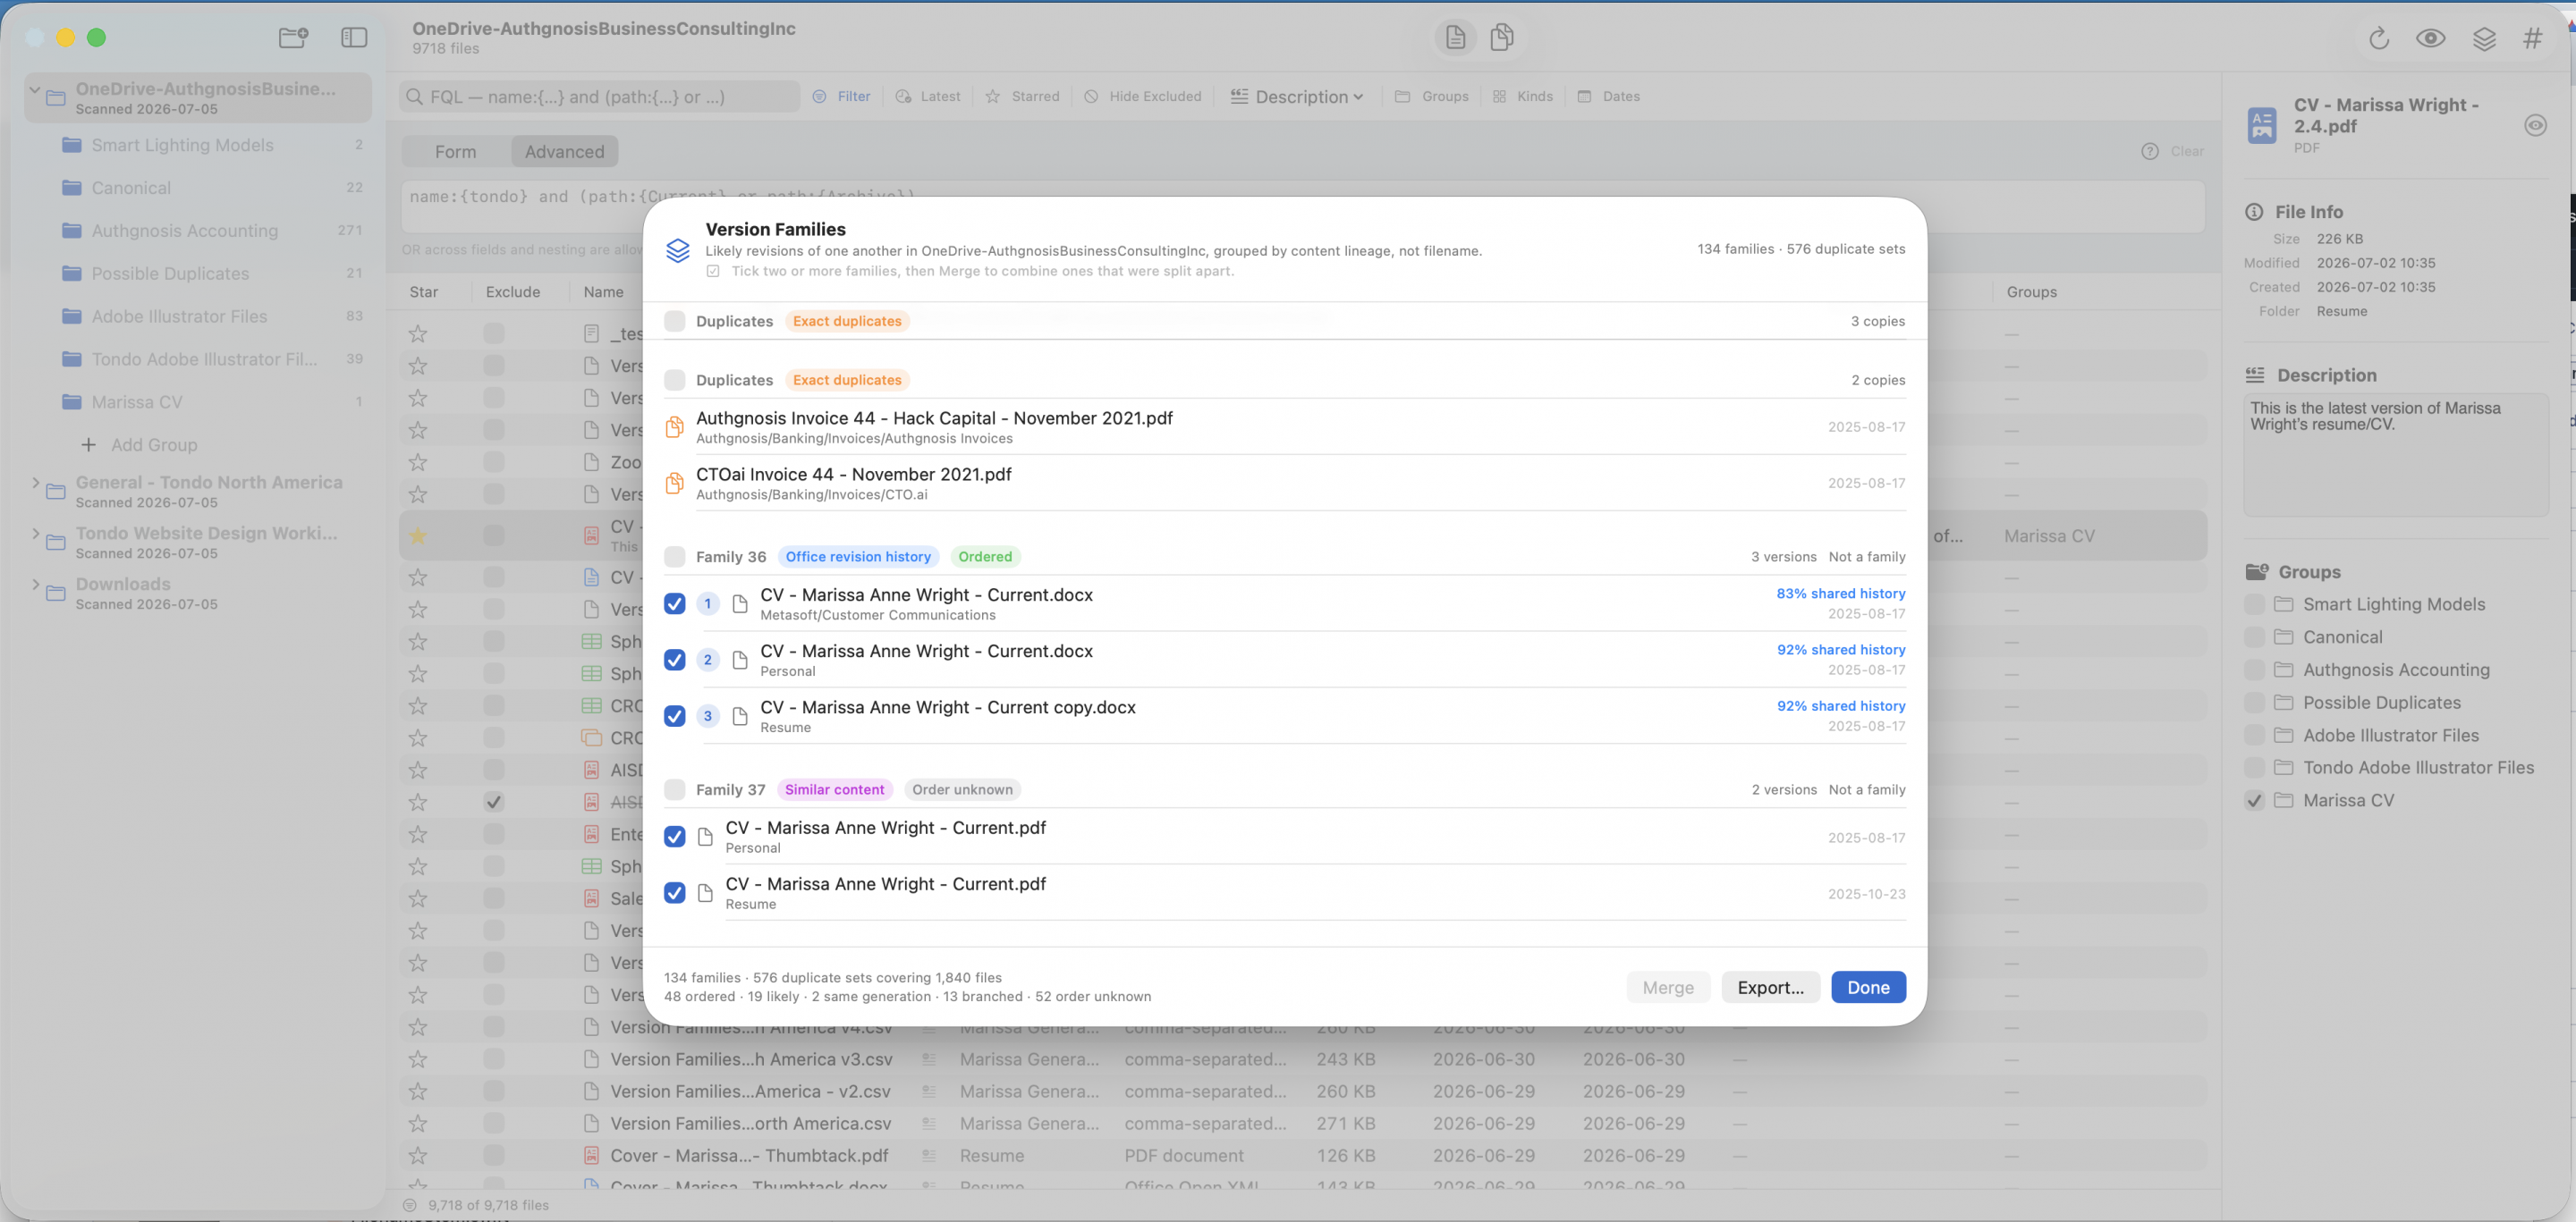Click Hide Excluded in toolbar
Screen dimensions: 2576x1222
click(x=1143, y=97)
